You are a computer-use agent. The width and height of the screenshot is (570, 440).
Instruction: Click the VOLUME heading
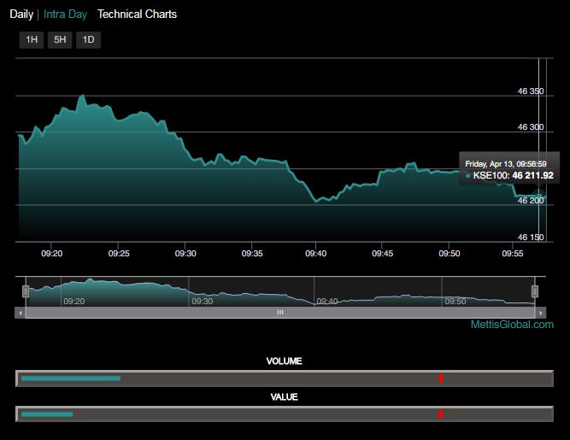point(284,361)
